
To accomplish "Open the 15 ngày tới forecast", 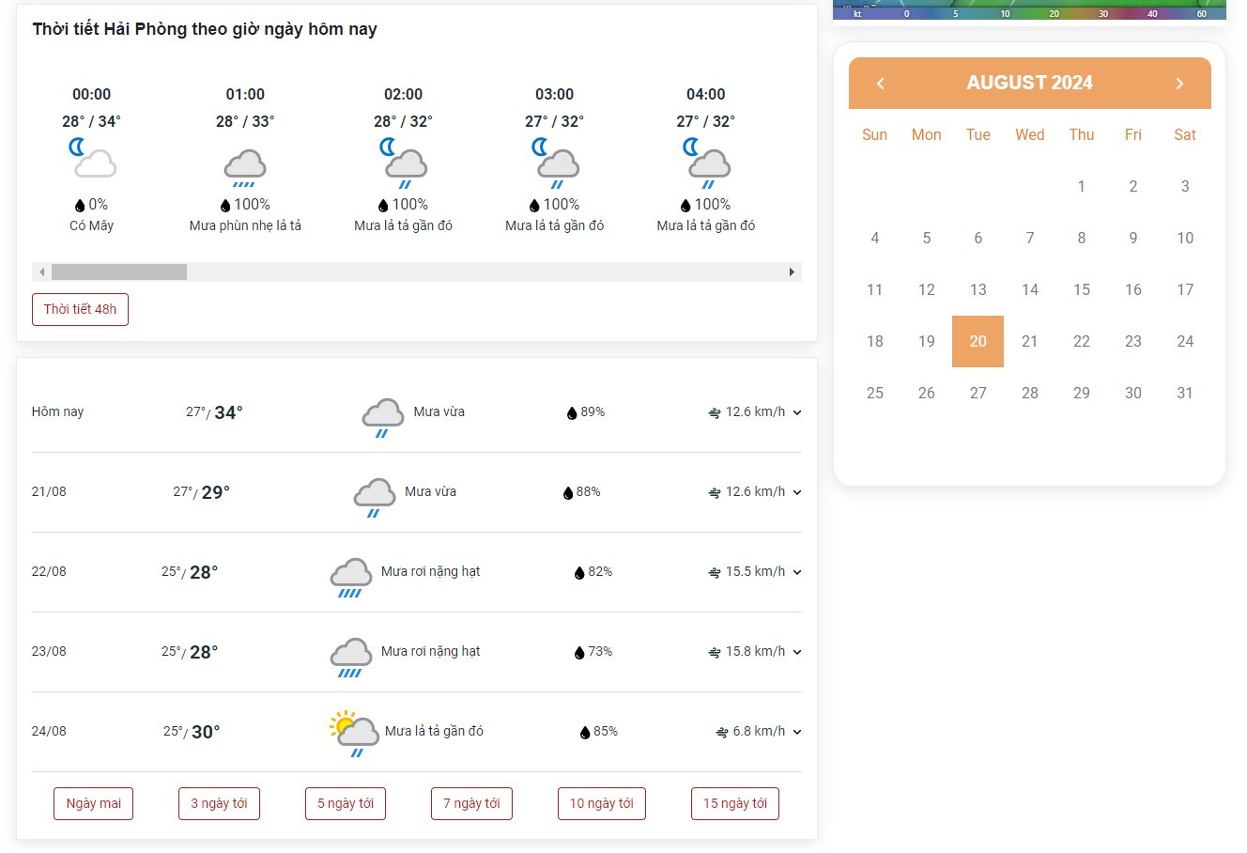I will 735,803.
